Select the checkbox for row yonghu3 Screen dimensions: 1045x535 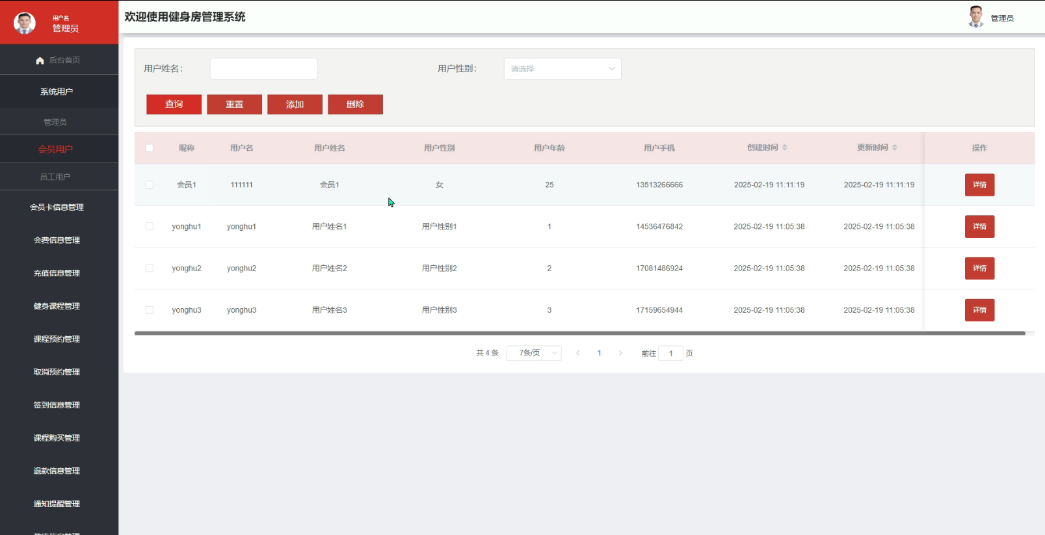[150, 310]
